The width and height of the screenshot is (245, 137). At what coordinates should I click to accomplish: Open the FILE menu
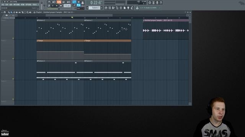pyautogui.click(x=3, y=5)
